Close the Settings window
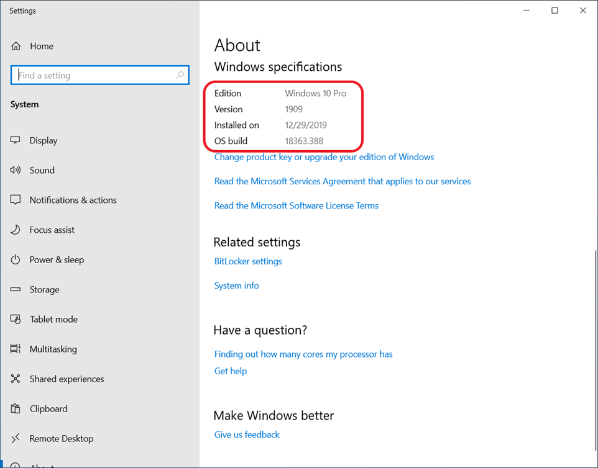 click(582, 11)
